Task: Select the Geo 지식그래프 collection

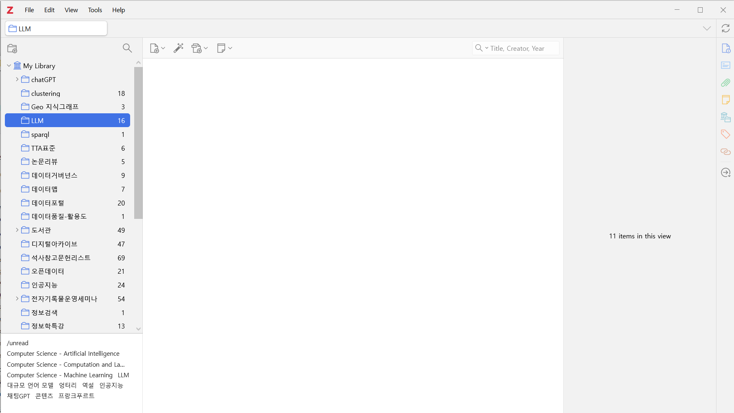Action: click(68, 107)
